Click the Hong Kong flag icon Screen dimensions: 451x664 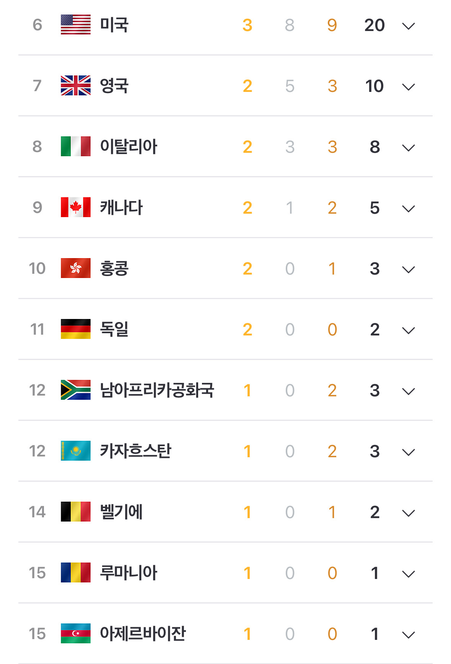click(x=76, y=268)
